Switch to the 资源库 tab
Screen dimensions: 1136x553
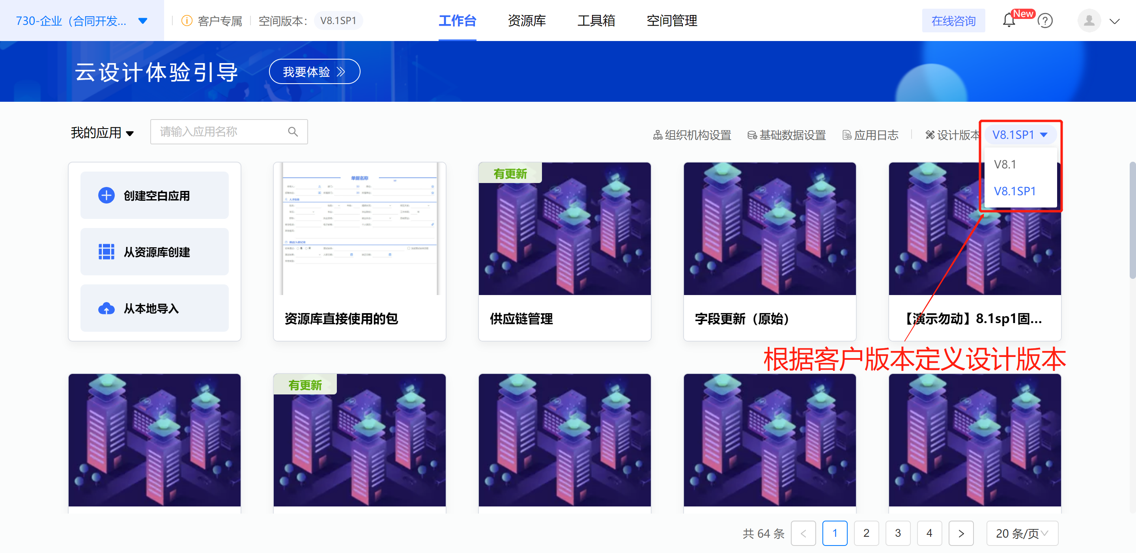(526, 21)
